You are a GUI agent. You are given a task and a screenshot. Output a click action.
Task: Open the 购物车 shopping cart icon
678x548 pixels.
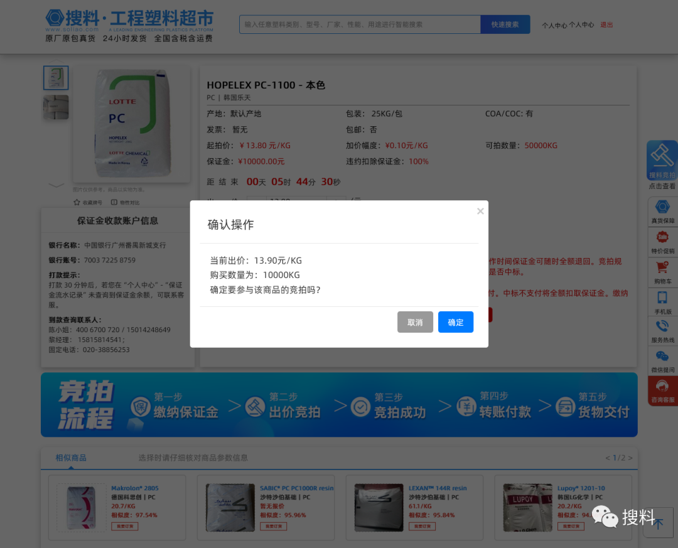coord(662,268)
